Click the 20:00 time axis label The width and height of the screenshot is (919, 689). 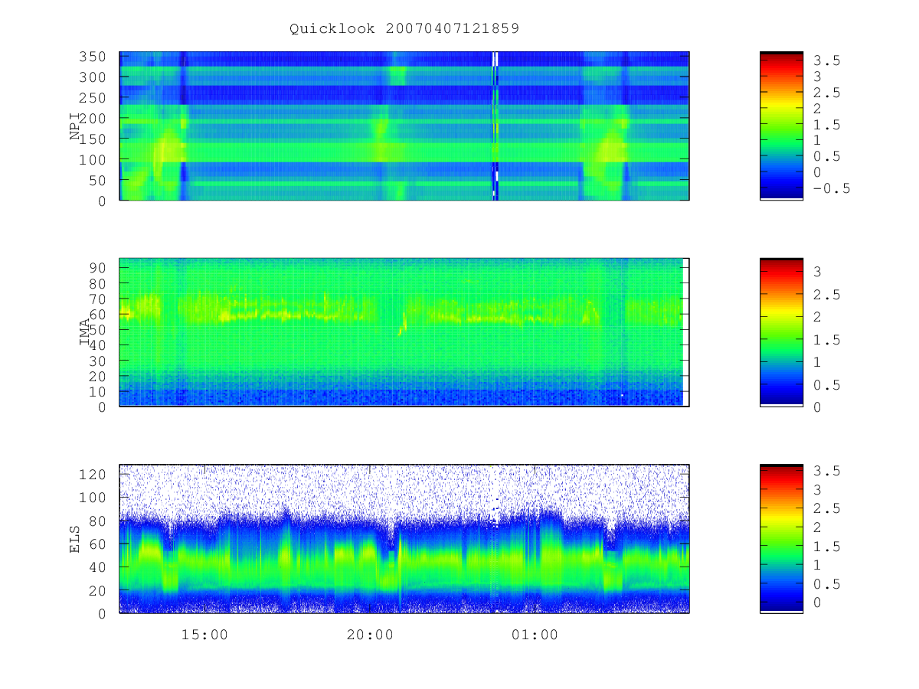click(x=369, y=635)
